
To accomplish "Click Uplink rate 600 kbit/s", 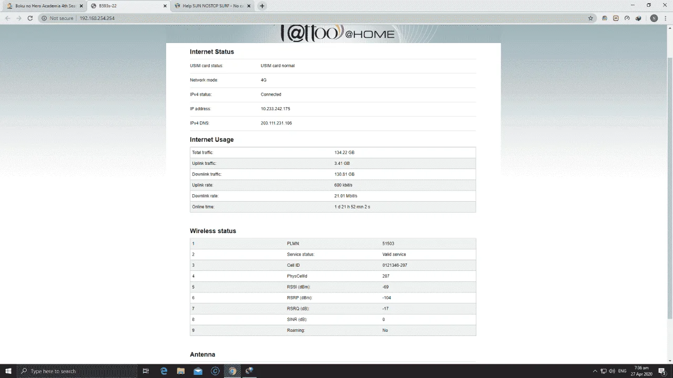I will point(343,185).
